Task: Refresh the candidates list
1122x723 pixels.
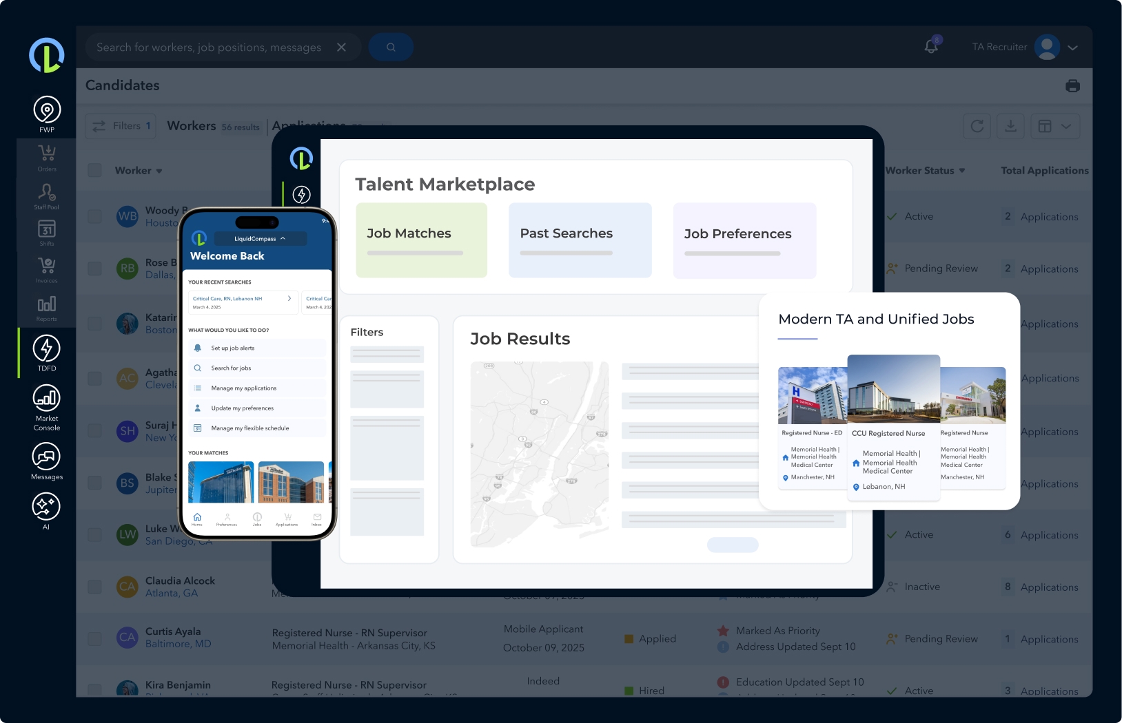Action: tap(977, 126)
